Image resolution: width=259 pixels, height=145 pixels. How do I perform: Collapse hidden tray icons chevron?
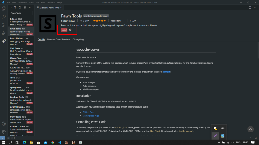tap(219, 142)
